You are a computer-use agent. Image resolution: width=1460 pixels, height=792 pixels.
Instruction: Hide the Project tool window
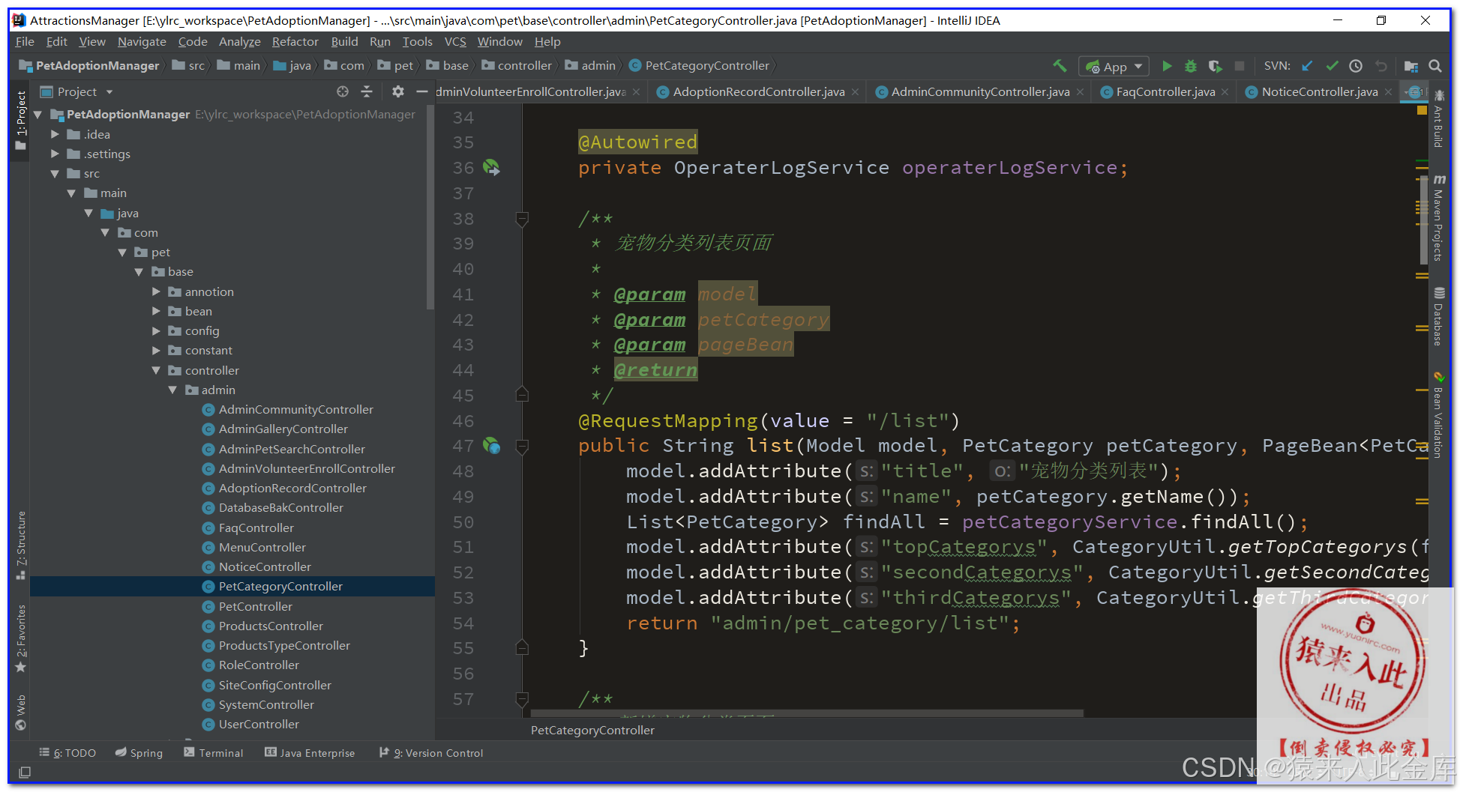click(422, 91)
